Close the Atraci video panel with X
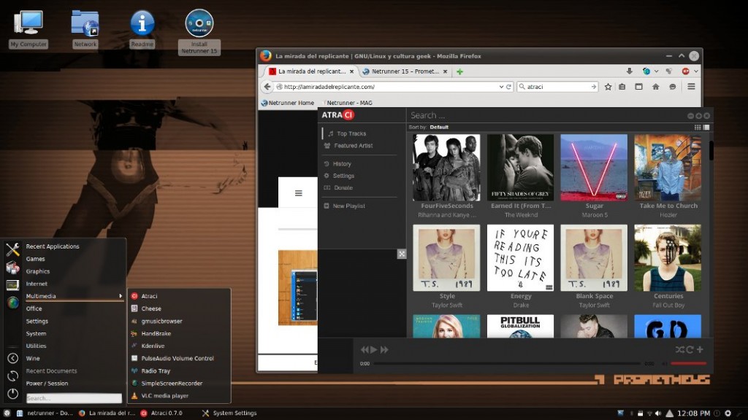Viewport: 748px width, 420px height. point(402,254)
